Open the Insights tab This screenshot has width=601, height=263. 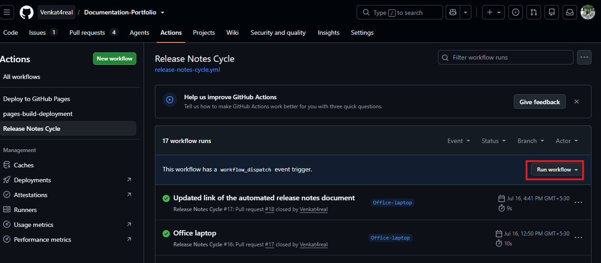click(x=329, y=32)
